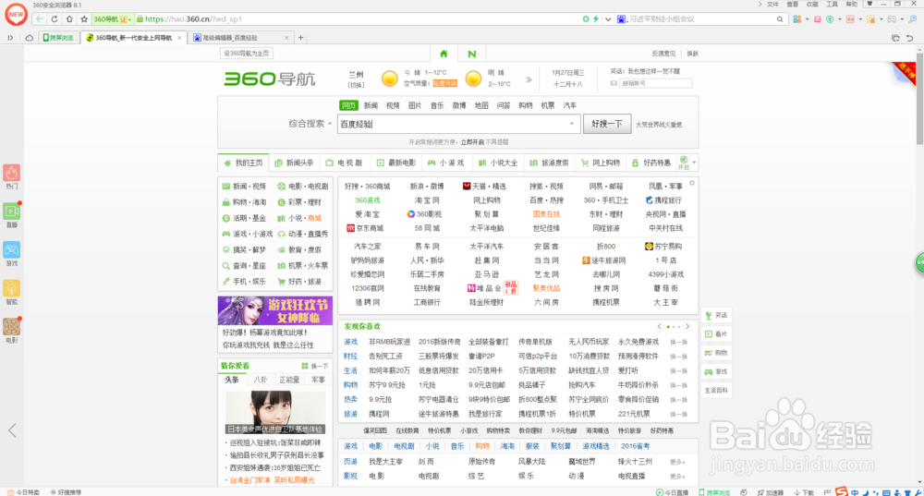Click the 立即开启 link under search box
924x496 pixels.
click(x=472, y=142)
